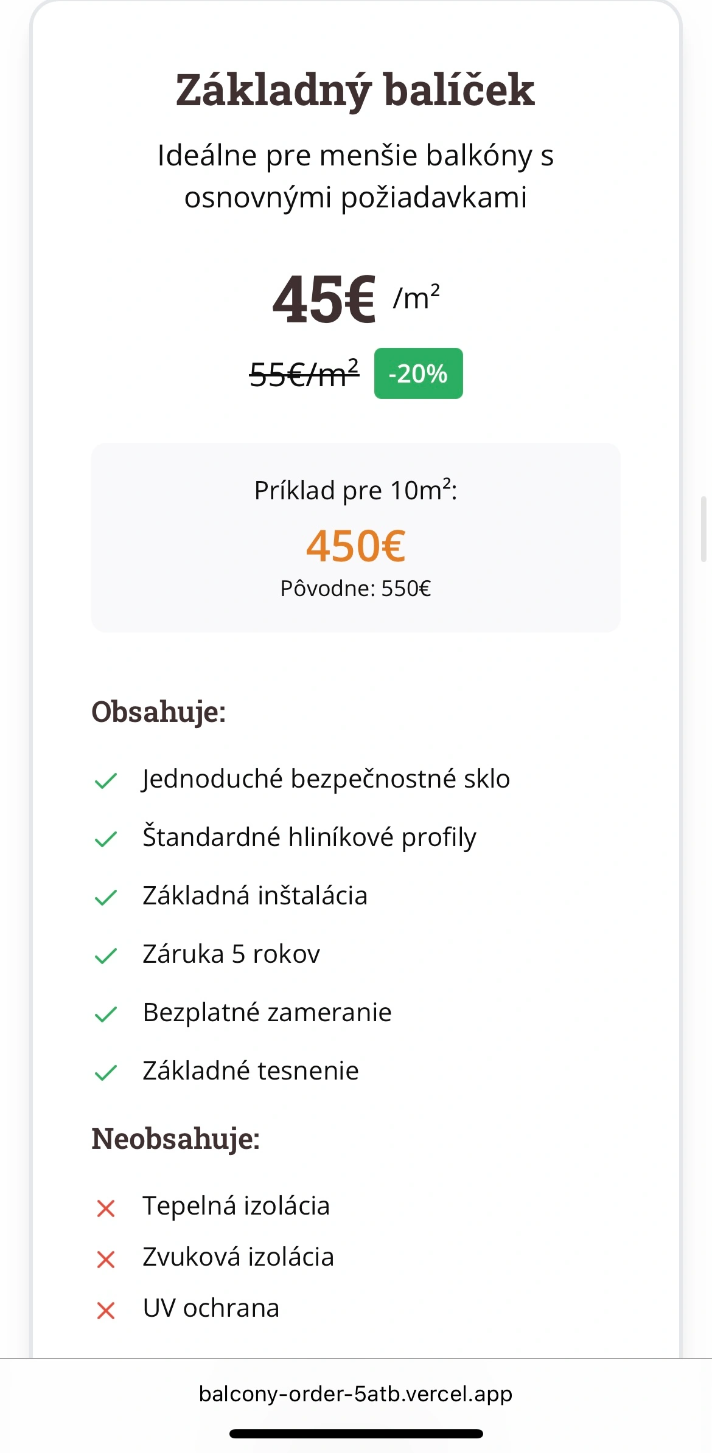Click the checkmark next to Záruka 5 rokov
The height and width of the screenshot is (1453, 712).
point(106,955)
